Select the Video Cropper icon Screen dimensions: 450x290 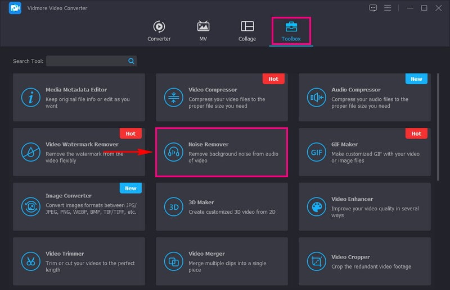[x=316, y=261]
